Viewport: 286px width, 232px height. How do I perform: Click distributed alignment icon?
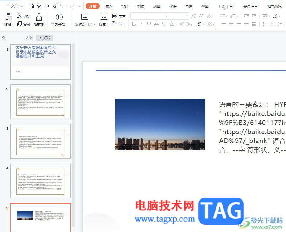pos(254,24)
